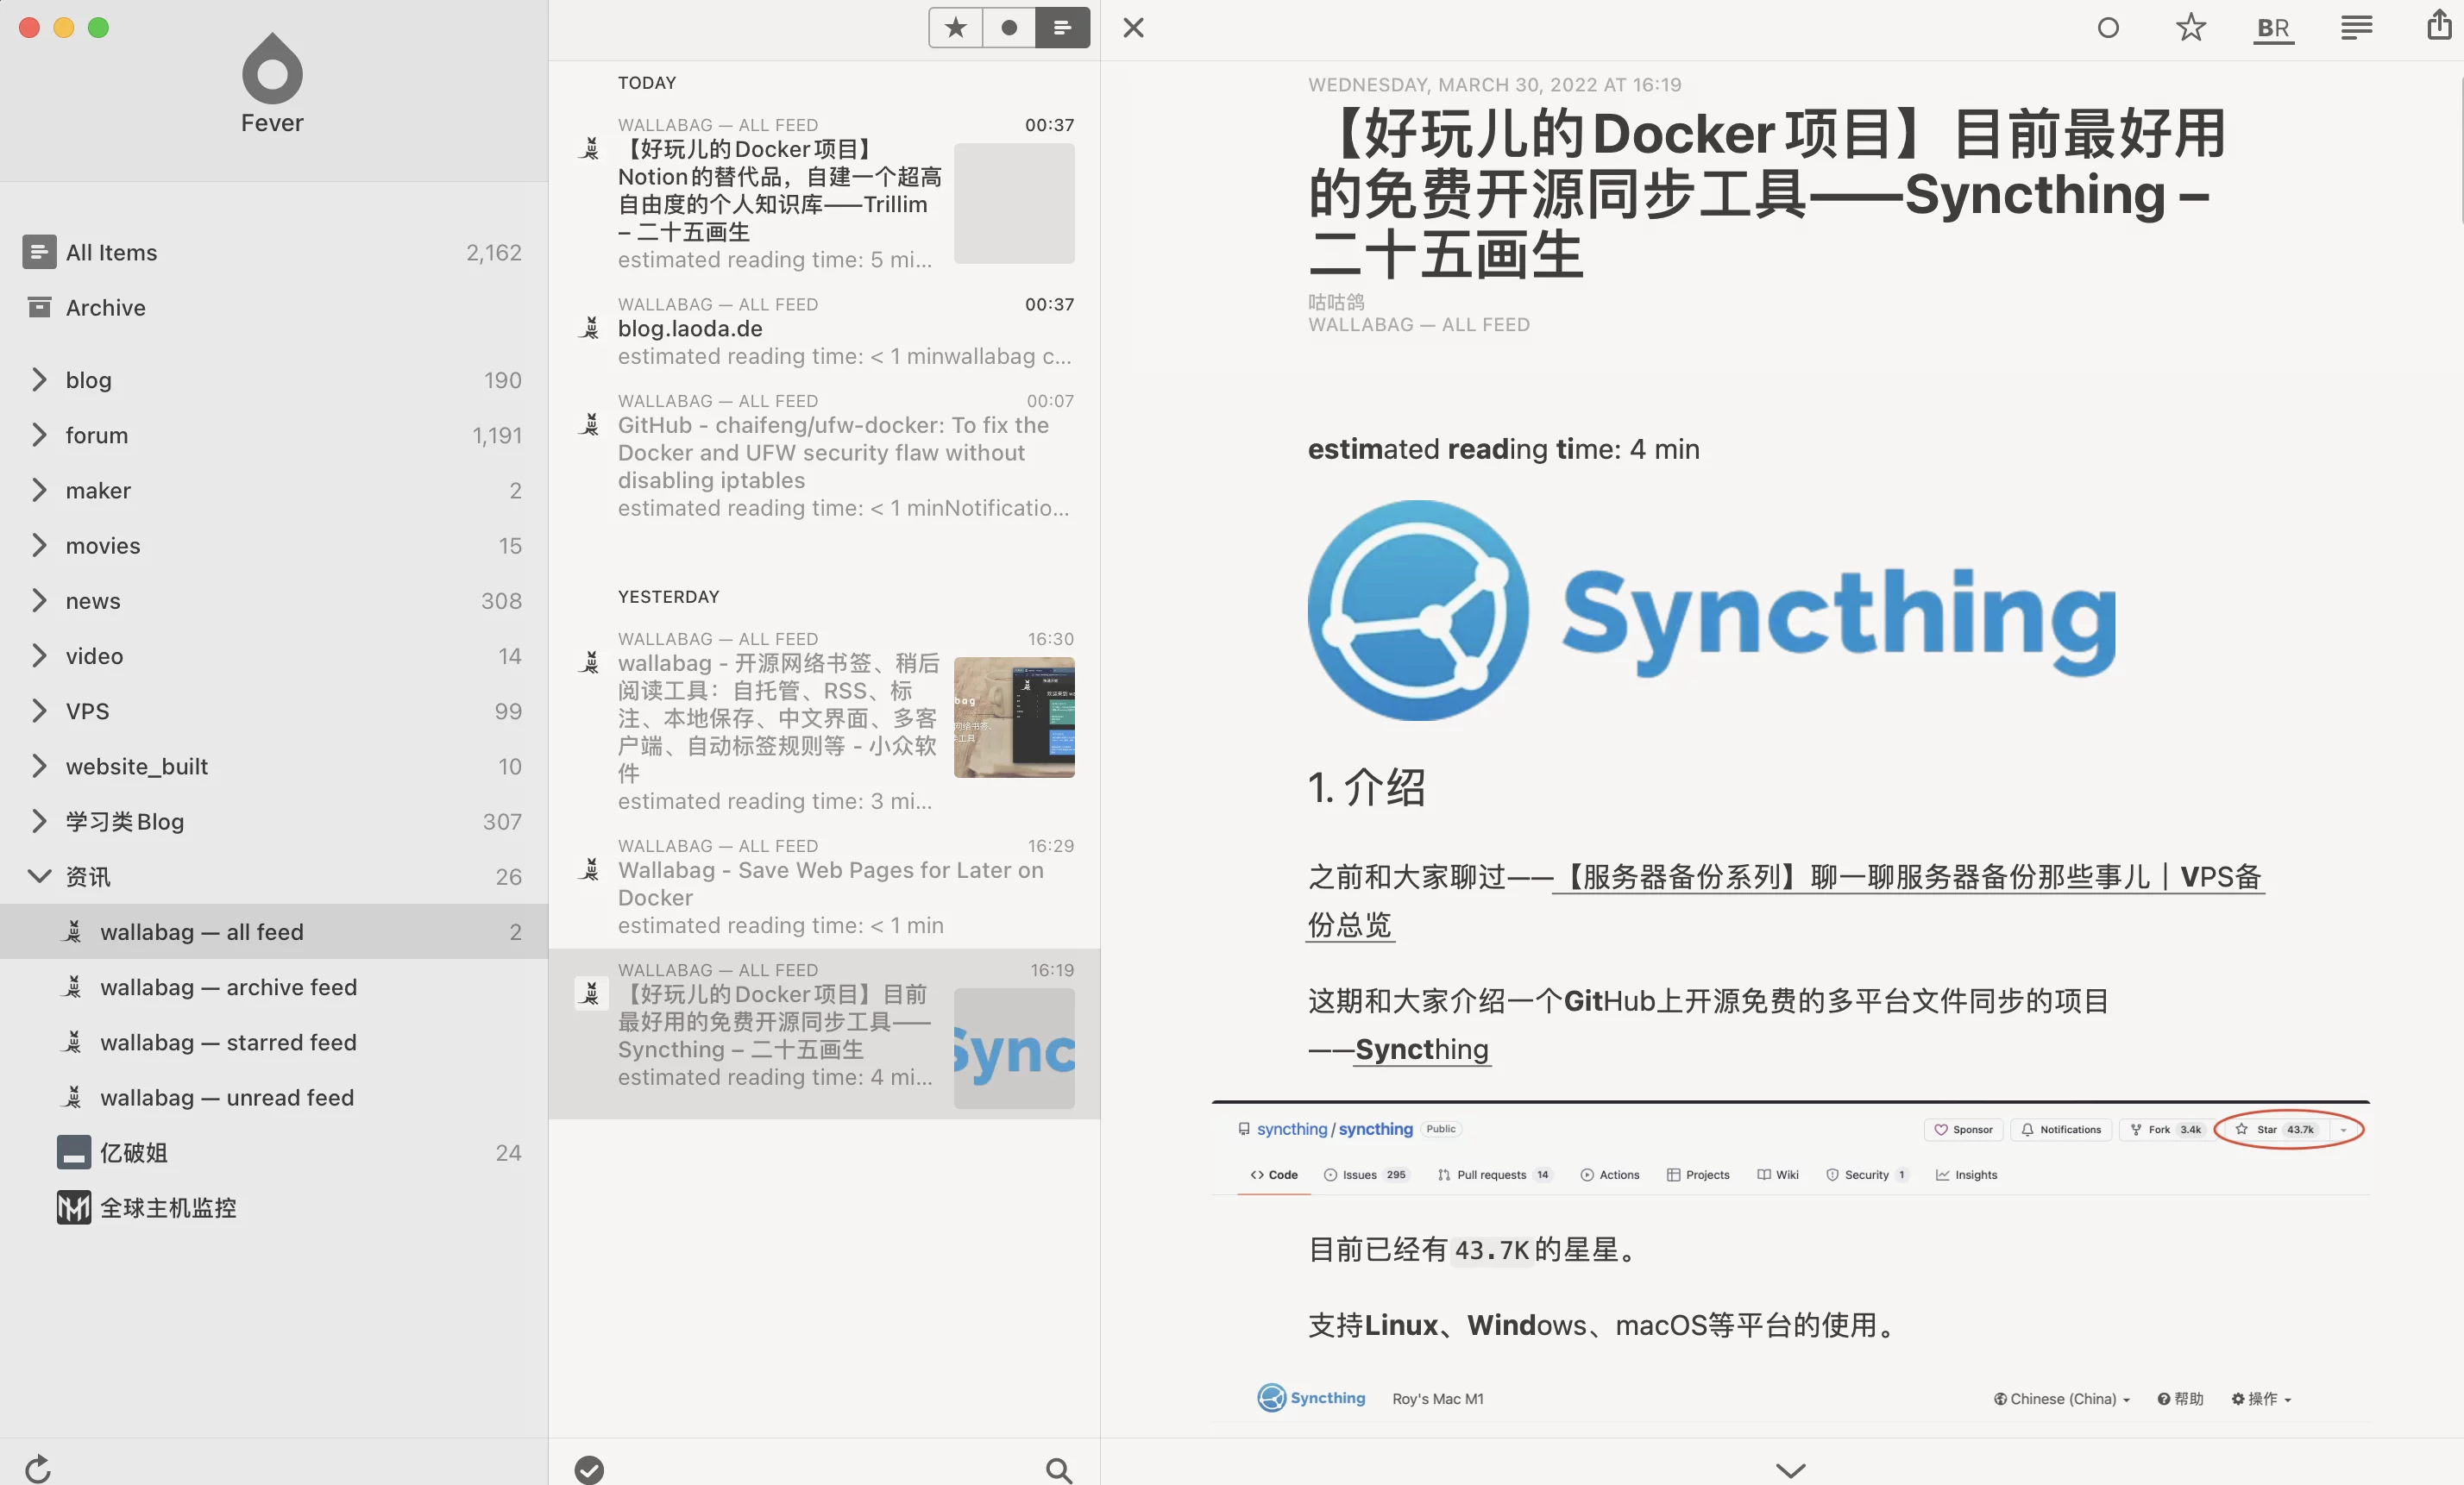Select All Items in sidebar
2464x1485 pixels.
pos(111,253)
